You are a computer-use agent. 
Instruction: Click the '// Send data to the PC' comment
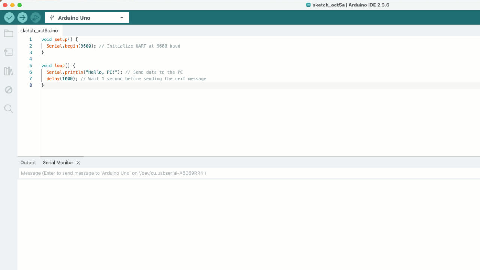[154, 72]
